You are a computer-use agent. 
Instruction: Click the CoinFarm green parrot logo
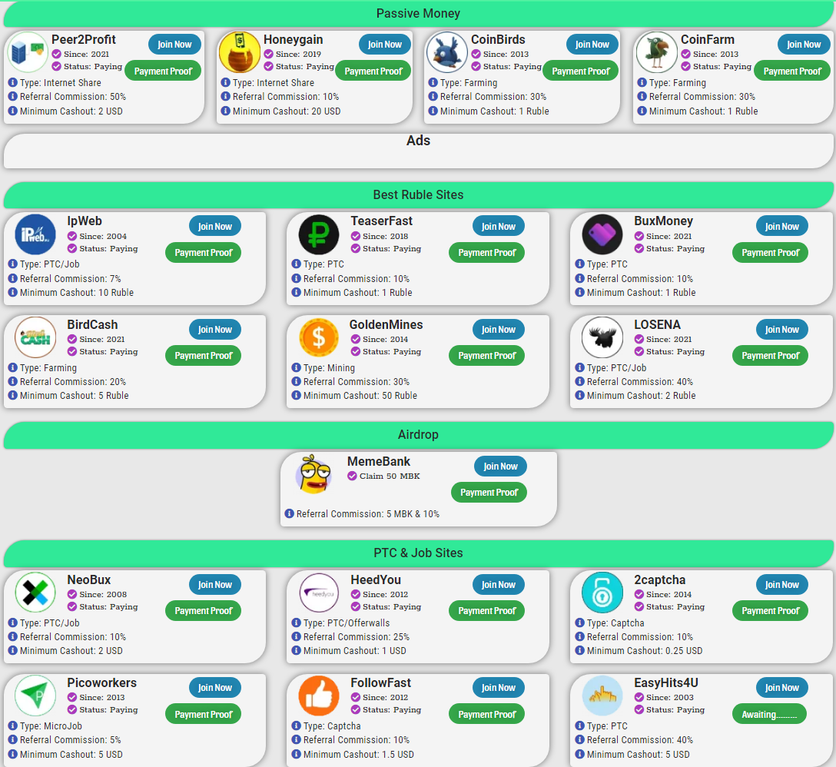pos(656,52)
